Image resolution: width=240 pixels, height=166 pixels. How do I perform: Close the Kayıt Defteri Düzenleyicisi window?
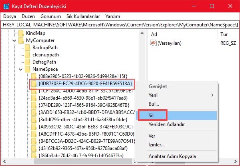click(x=230, y=6)
